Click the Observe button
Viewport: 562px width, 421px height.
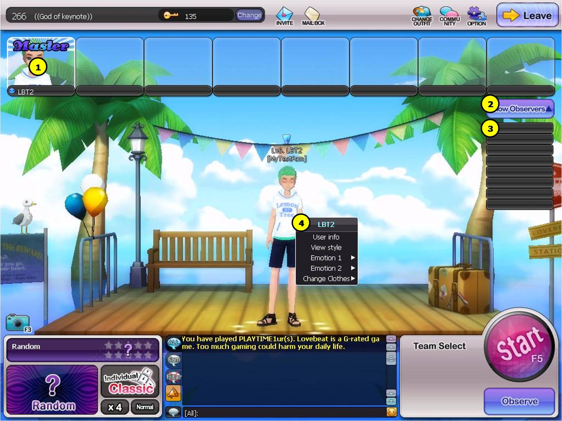click(520, 401)
